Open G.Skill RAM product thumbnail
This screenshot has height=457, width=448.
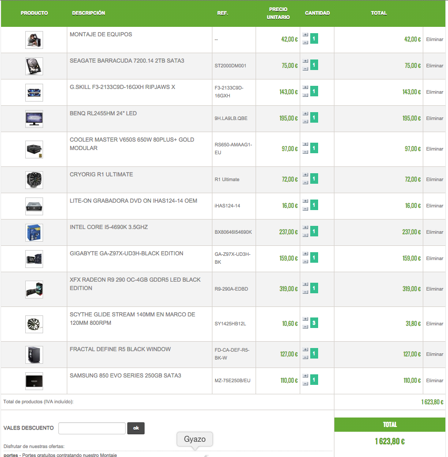tap(34, 92)
